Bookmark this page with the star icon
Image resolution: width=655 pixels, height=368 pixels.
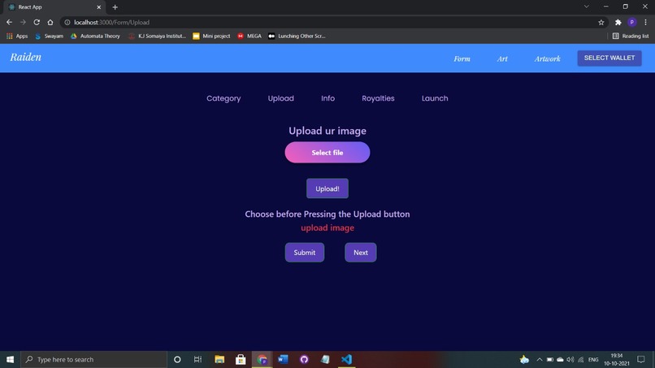pos(601,23)
